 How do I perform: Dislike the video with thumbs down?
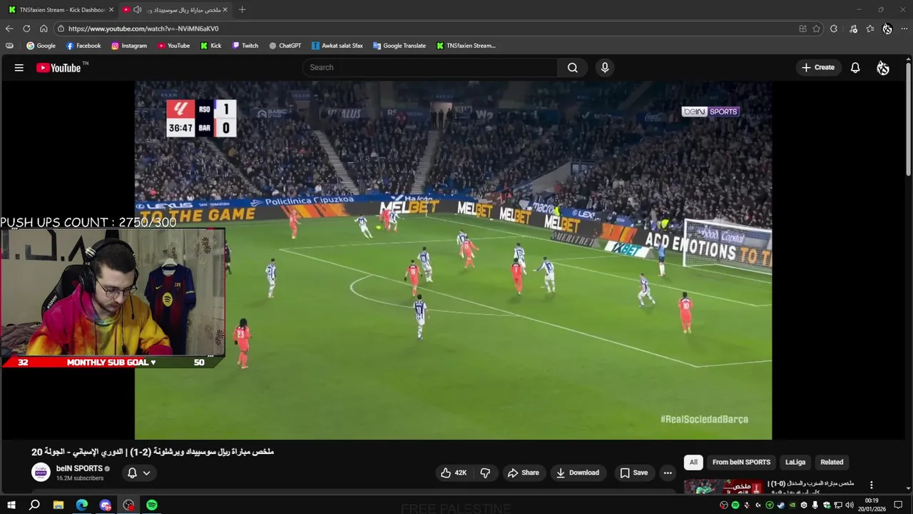(x=486, y=473)
